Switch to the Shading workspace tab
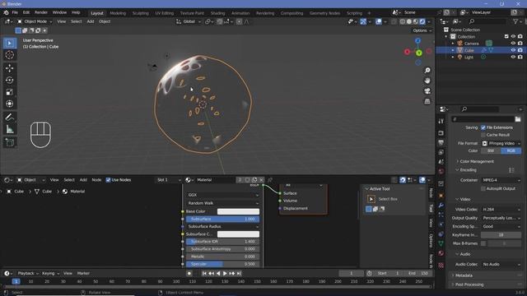Viewport: 527px width, 296px height. pyautogui.click(x=217, y=13)
